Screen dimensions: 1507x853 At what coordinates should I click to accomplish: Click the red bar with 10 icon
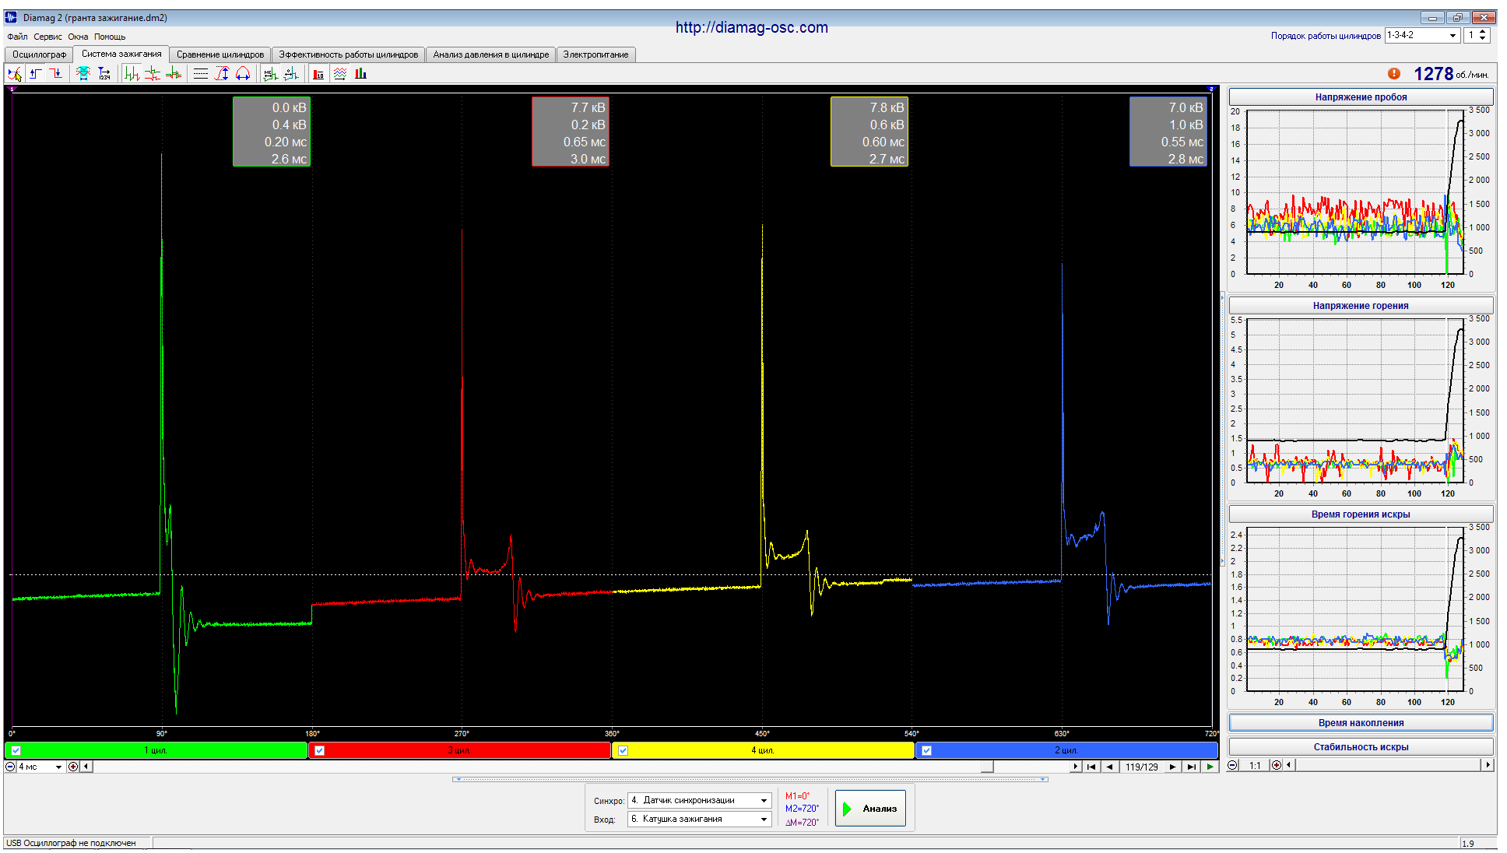click(318, 74)
